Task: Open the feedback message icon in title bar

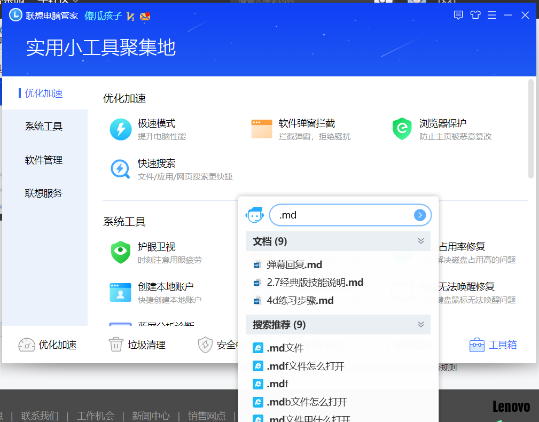Action: coord(458,15)
